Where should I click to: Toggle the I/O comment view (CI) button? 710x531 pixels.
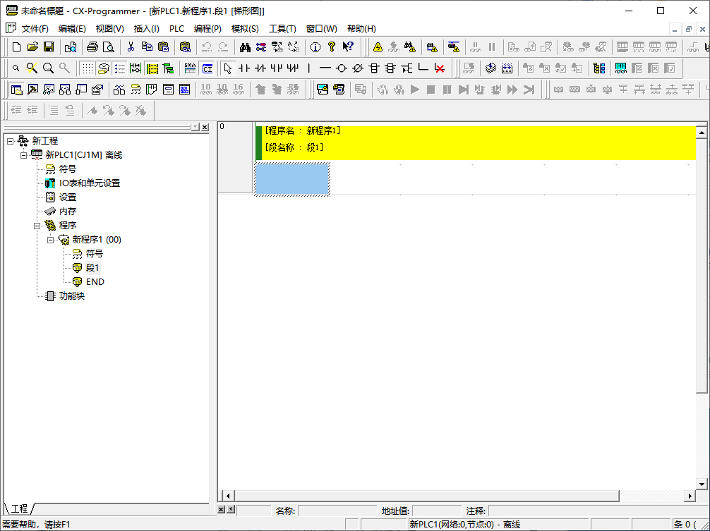pyautogui.click(x=207, y=68)
